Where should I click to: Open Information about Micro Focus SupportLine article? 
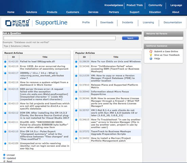tap(110, 93)
